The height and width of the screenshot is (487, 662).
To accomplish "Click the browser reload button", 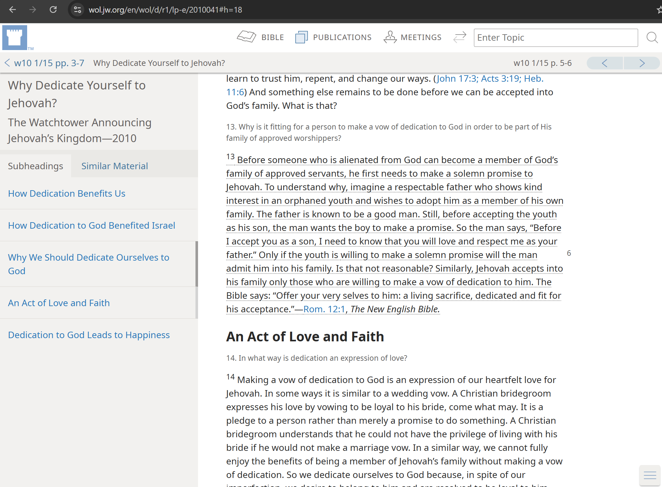I will click(53, 10).
